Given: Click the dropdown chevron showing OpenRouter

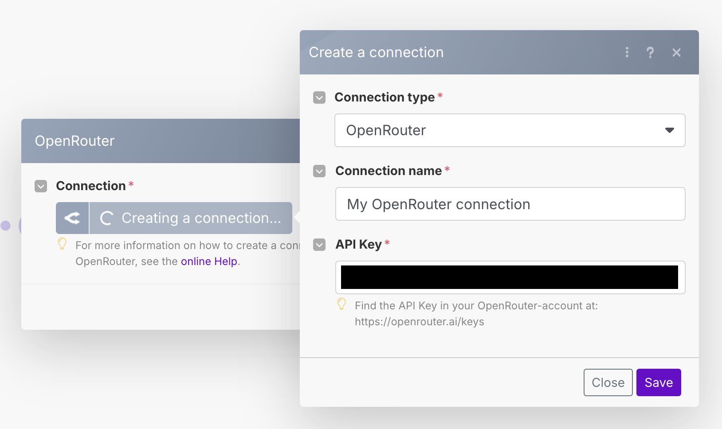Looking at the screenshot, I should (x=669, y=130).
